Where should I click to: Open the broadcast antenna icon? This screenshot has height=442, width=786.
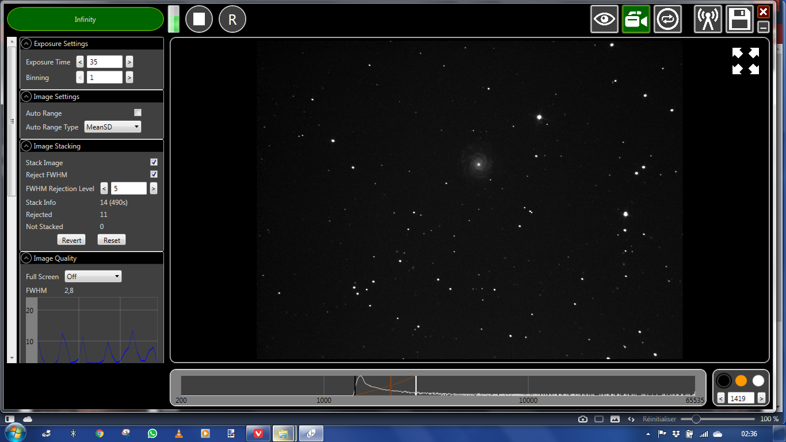(x=708, y=19)
